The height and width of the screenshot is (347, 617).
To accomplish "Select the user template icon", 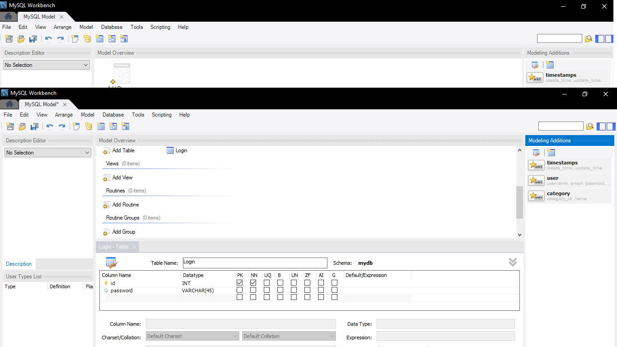I will (536, 181).
